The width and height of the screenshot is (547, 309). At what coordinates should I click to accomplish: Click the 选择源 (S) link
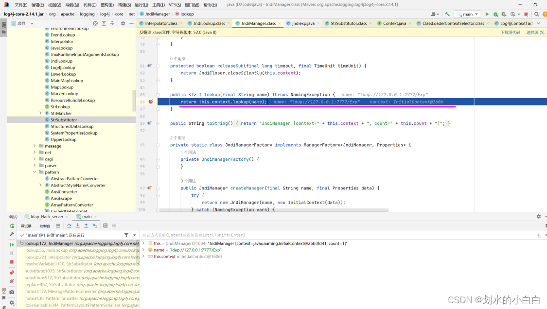point(536,33)
